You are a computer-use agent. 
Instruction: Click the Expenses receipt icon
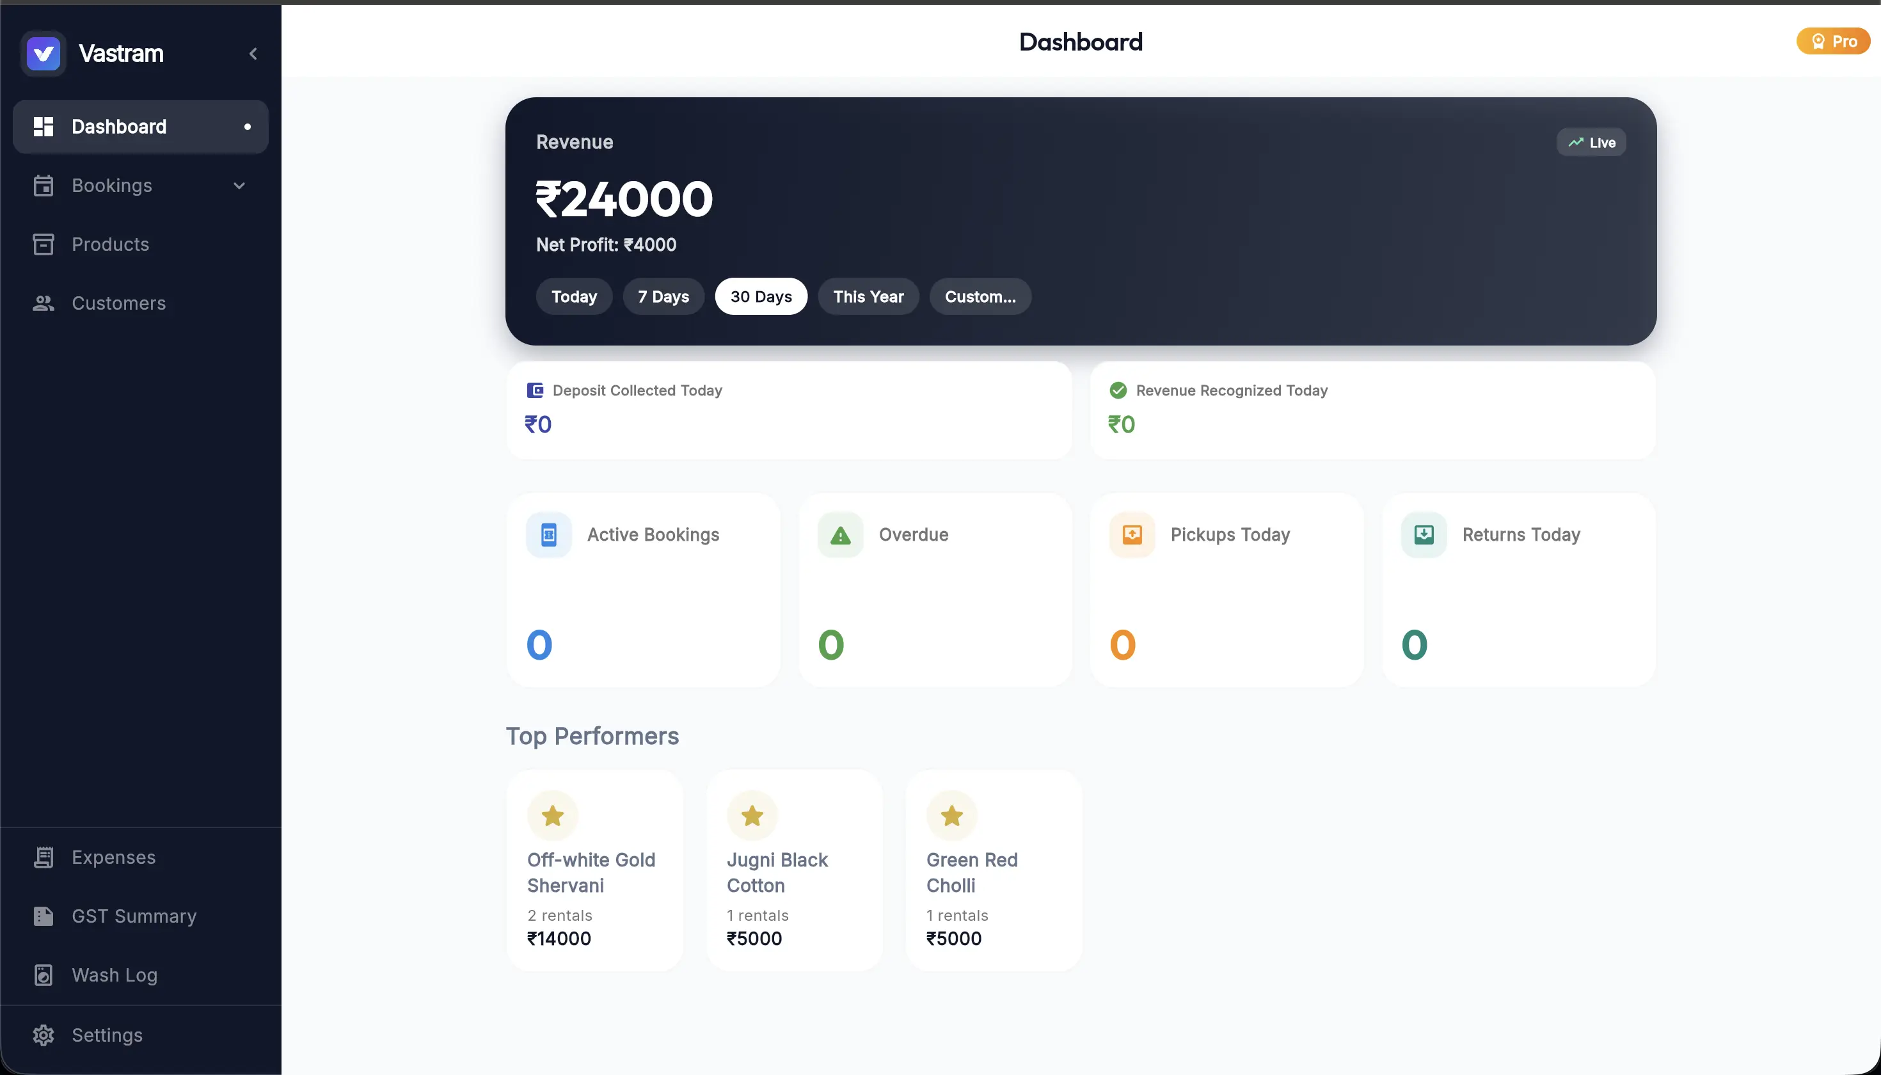coord(44,857)
